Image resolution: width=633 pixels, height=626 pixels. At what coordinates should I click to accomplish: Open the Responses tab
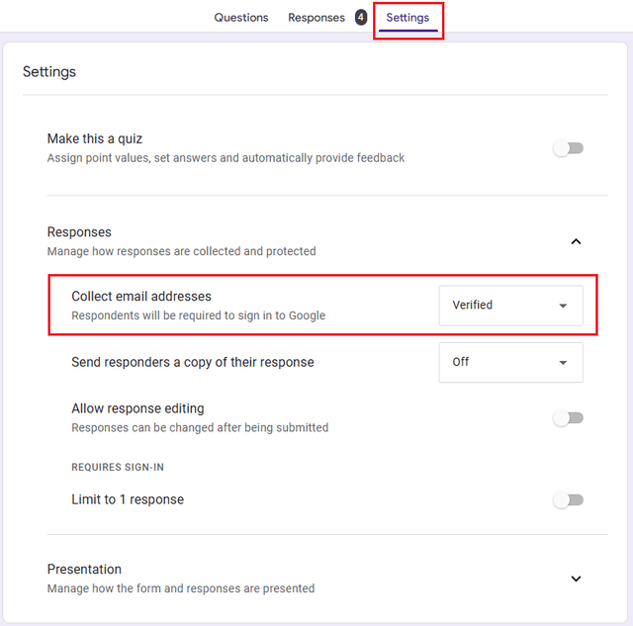316,18
